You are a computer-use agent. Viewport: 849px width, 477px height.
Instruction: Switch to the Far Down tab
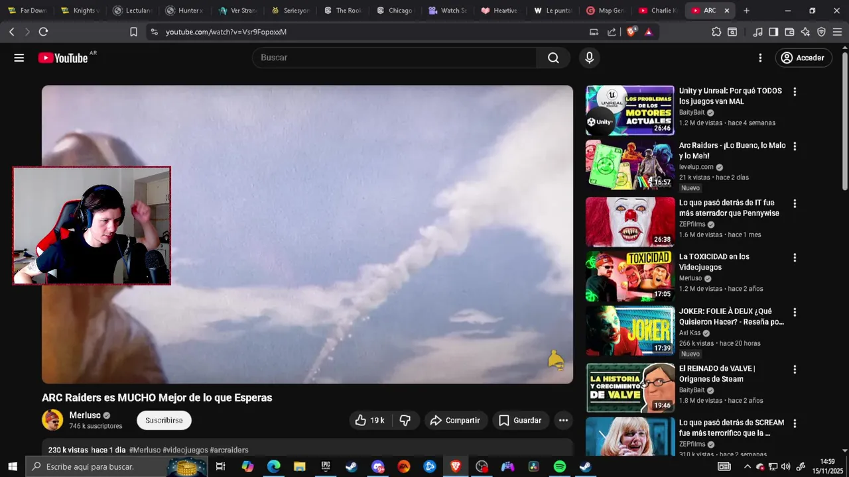pyautogui.click(x=27, y=11)
